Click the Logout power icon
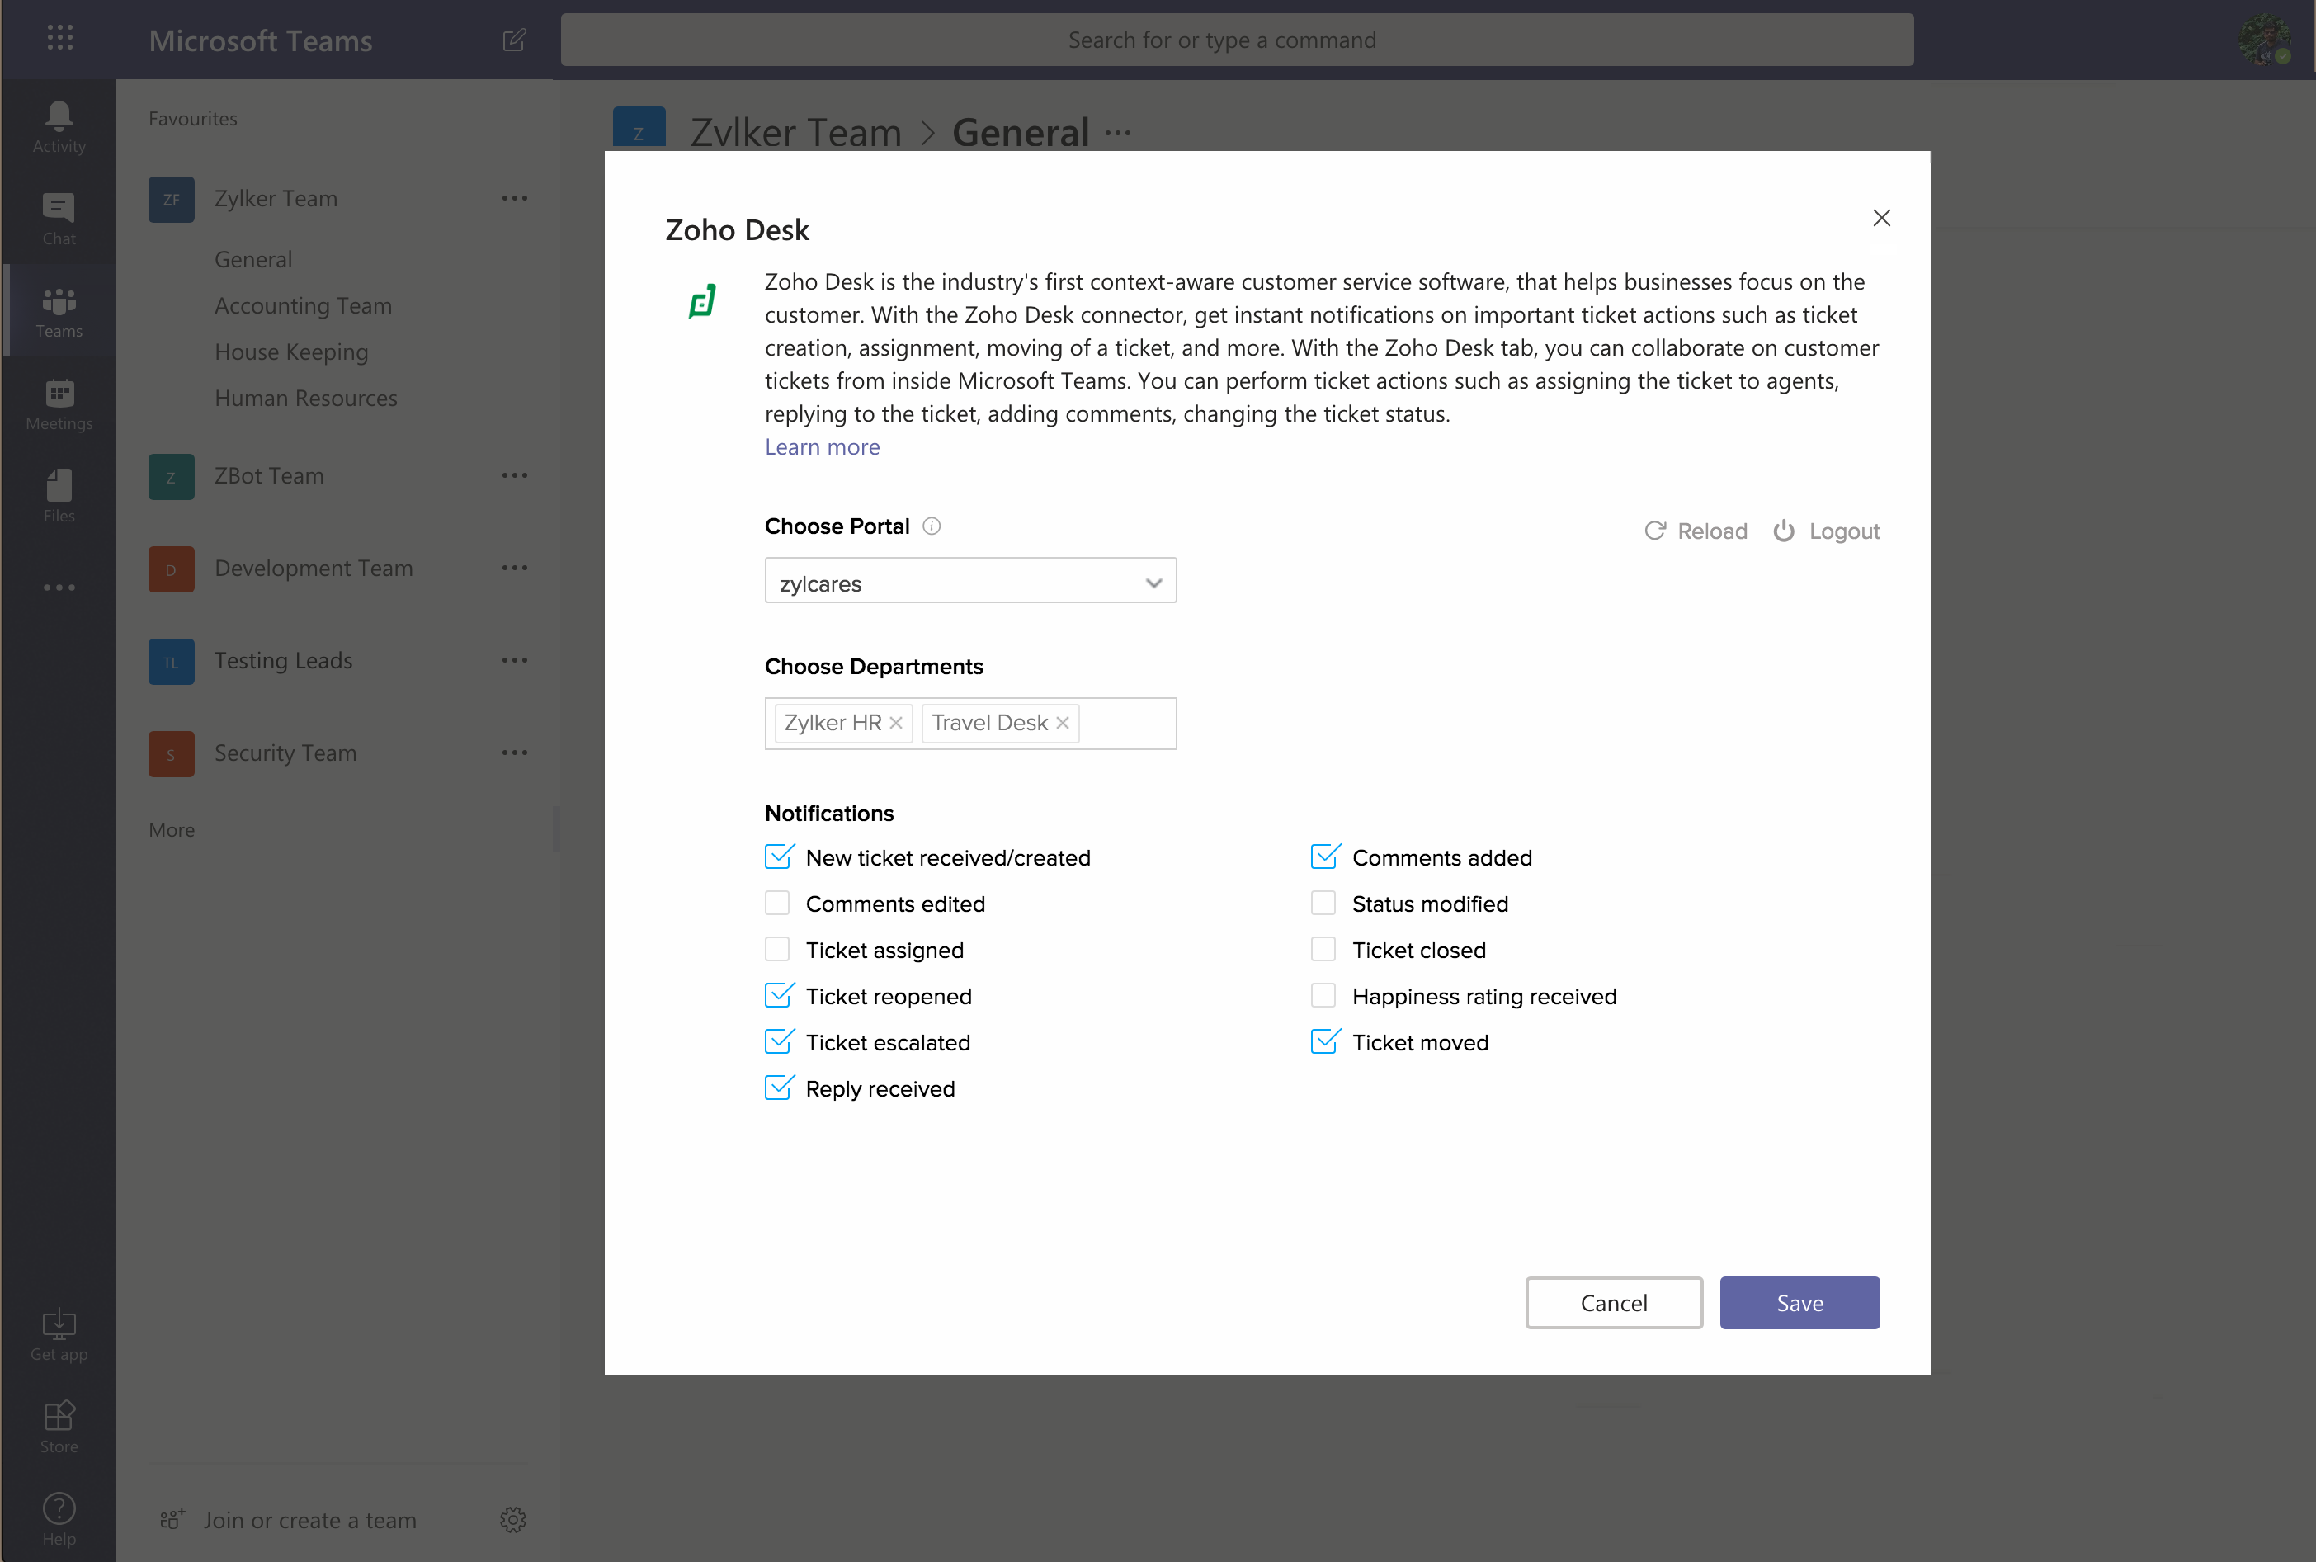The height and width of the screenshot is (1562, 2316). tap(1783, 531)
